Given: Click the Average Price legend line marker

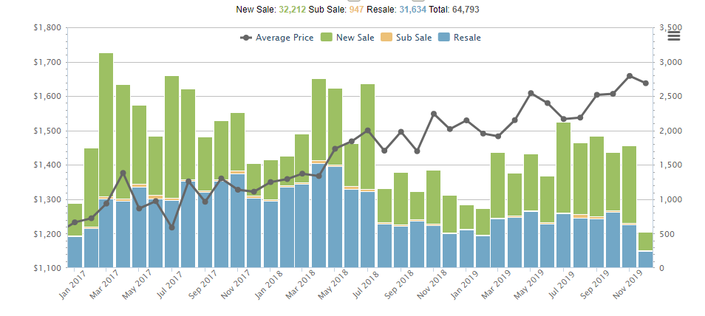Looking at the screenshot, I should point(246,38).
